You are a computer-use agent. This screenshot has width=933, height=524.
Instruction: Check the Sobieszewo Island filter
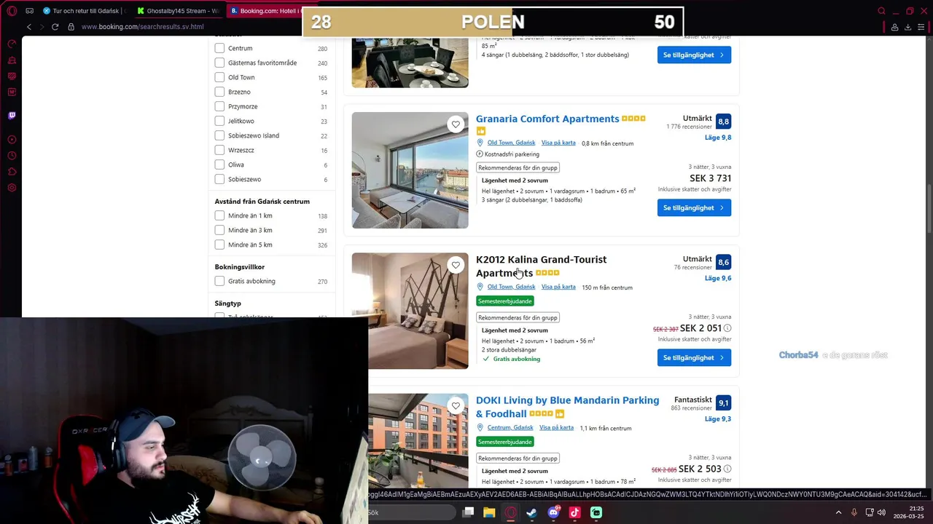219,135
